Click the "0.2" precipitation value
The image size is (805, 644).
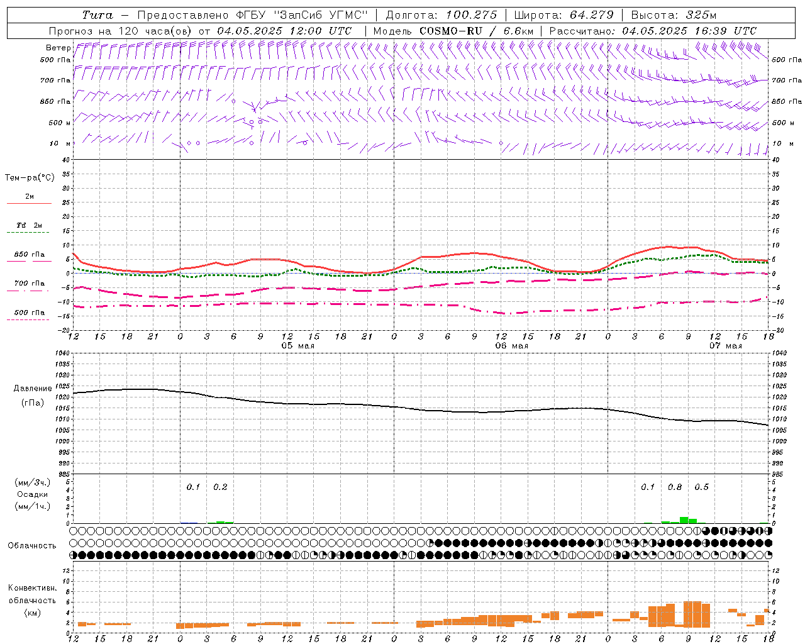click(220, 487)
